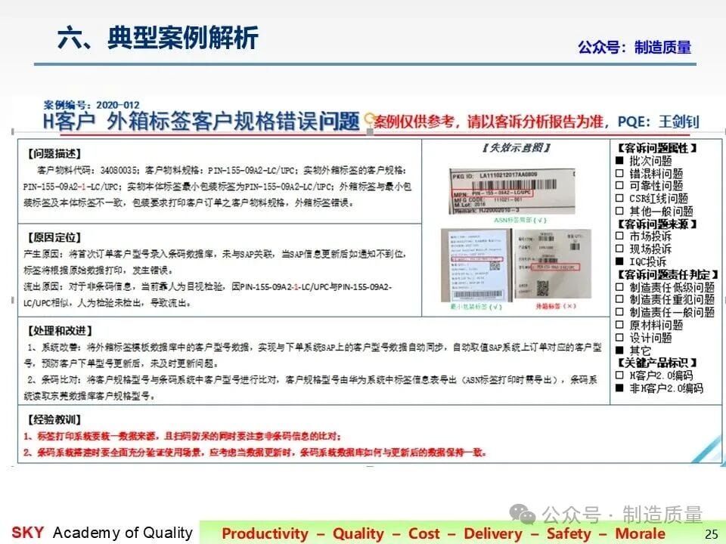726x544 pixels.
Task: Click the SKY Academy of Quality footer logo
Action: coord(102,533)
